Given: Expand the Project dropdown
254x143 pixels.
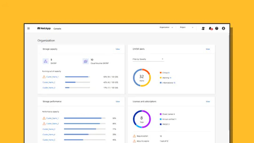Looking at the screenshot, I should pyautogui.click(x=187, y=27).
